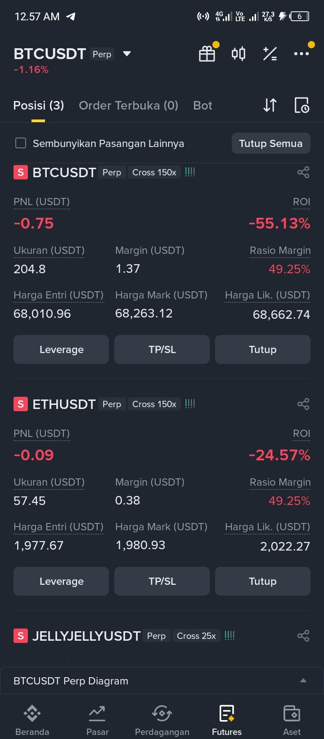The image size is (324, 739).
Task: Open Pasar in bottom navigation
Action: click(x=97, y=720)
